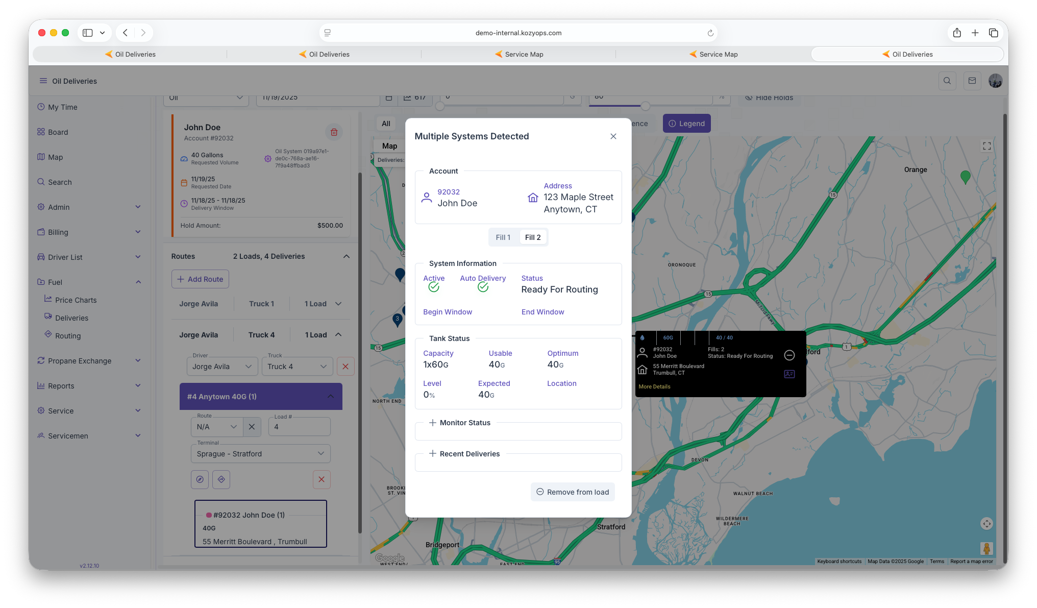This screenshot has height=608, width=1037.
Task: Expand the Monitor Status section
Action: click(460, 423)
